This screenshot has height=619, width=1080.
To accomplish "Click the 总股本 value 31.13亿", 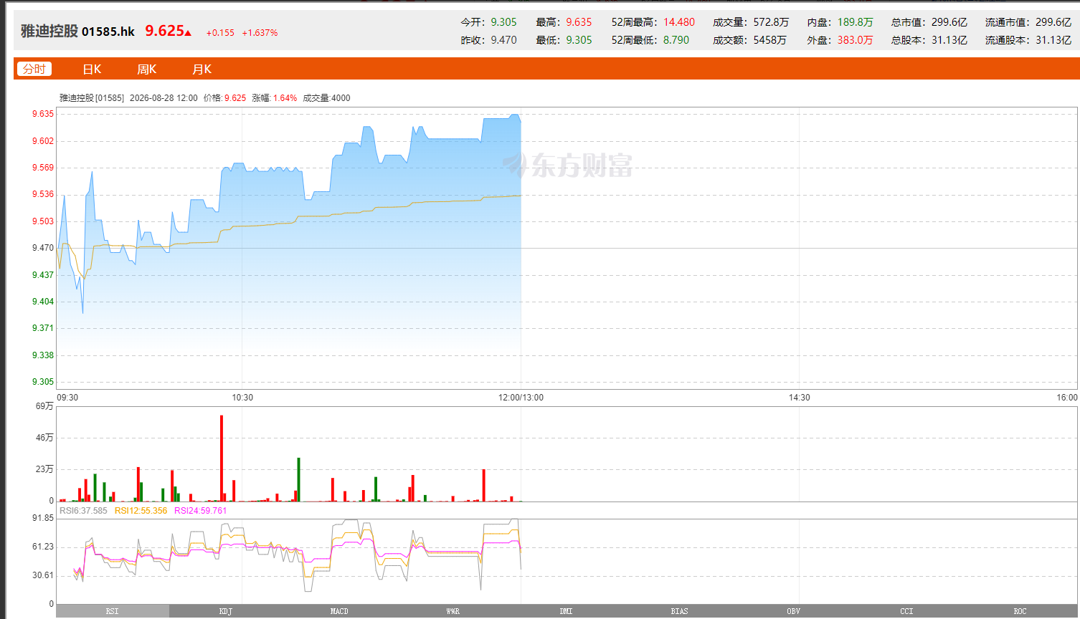I will pos(949,40).
